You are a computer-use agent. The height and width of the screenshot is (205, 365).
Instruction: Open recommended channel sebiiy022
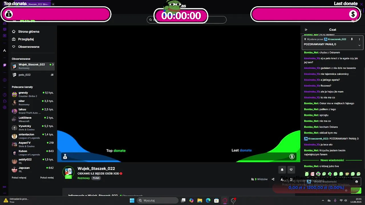pos(33,161)
